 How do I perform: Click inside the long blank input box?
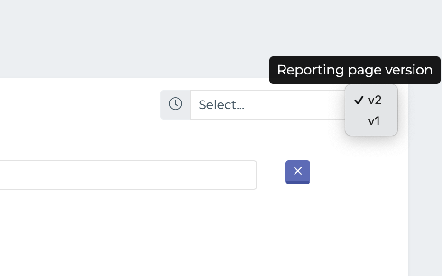[x=128, y=175]
